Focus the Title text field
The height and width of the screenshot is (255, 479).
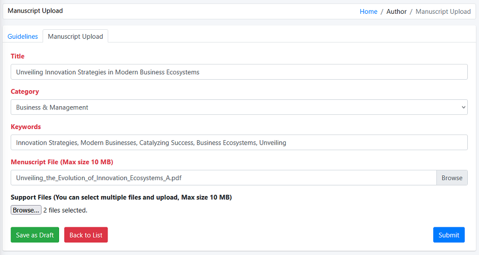(x=239, y=72)
